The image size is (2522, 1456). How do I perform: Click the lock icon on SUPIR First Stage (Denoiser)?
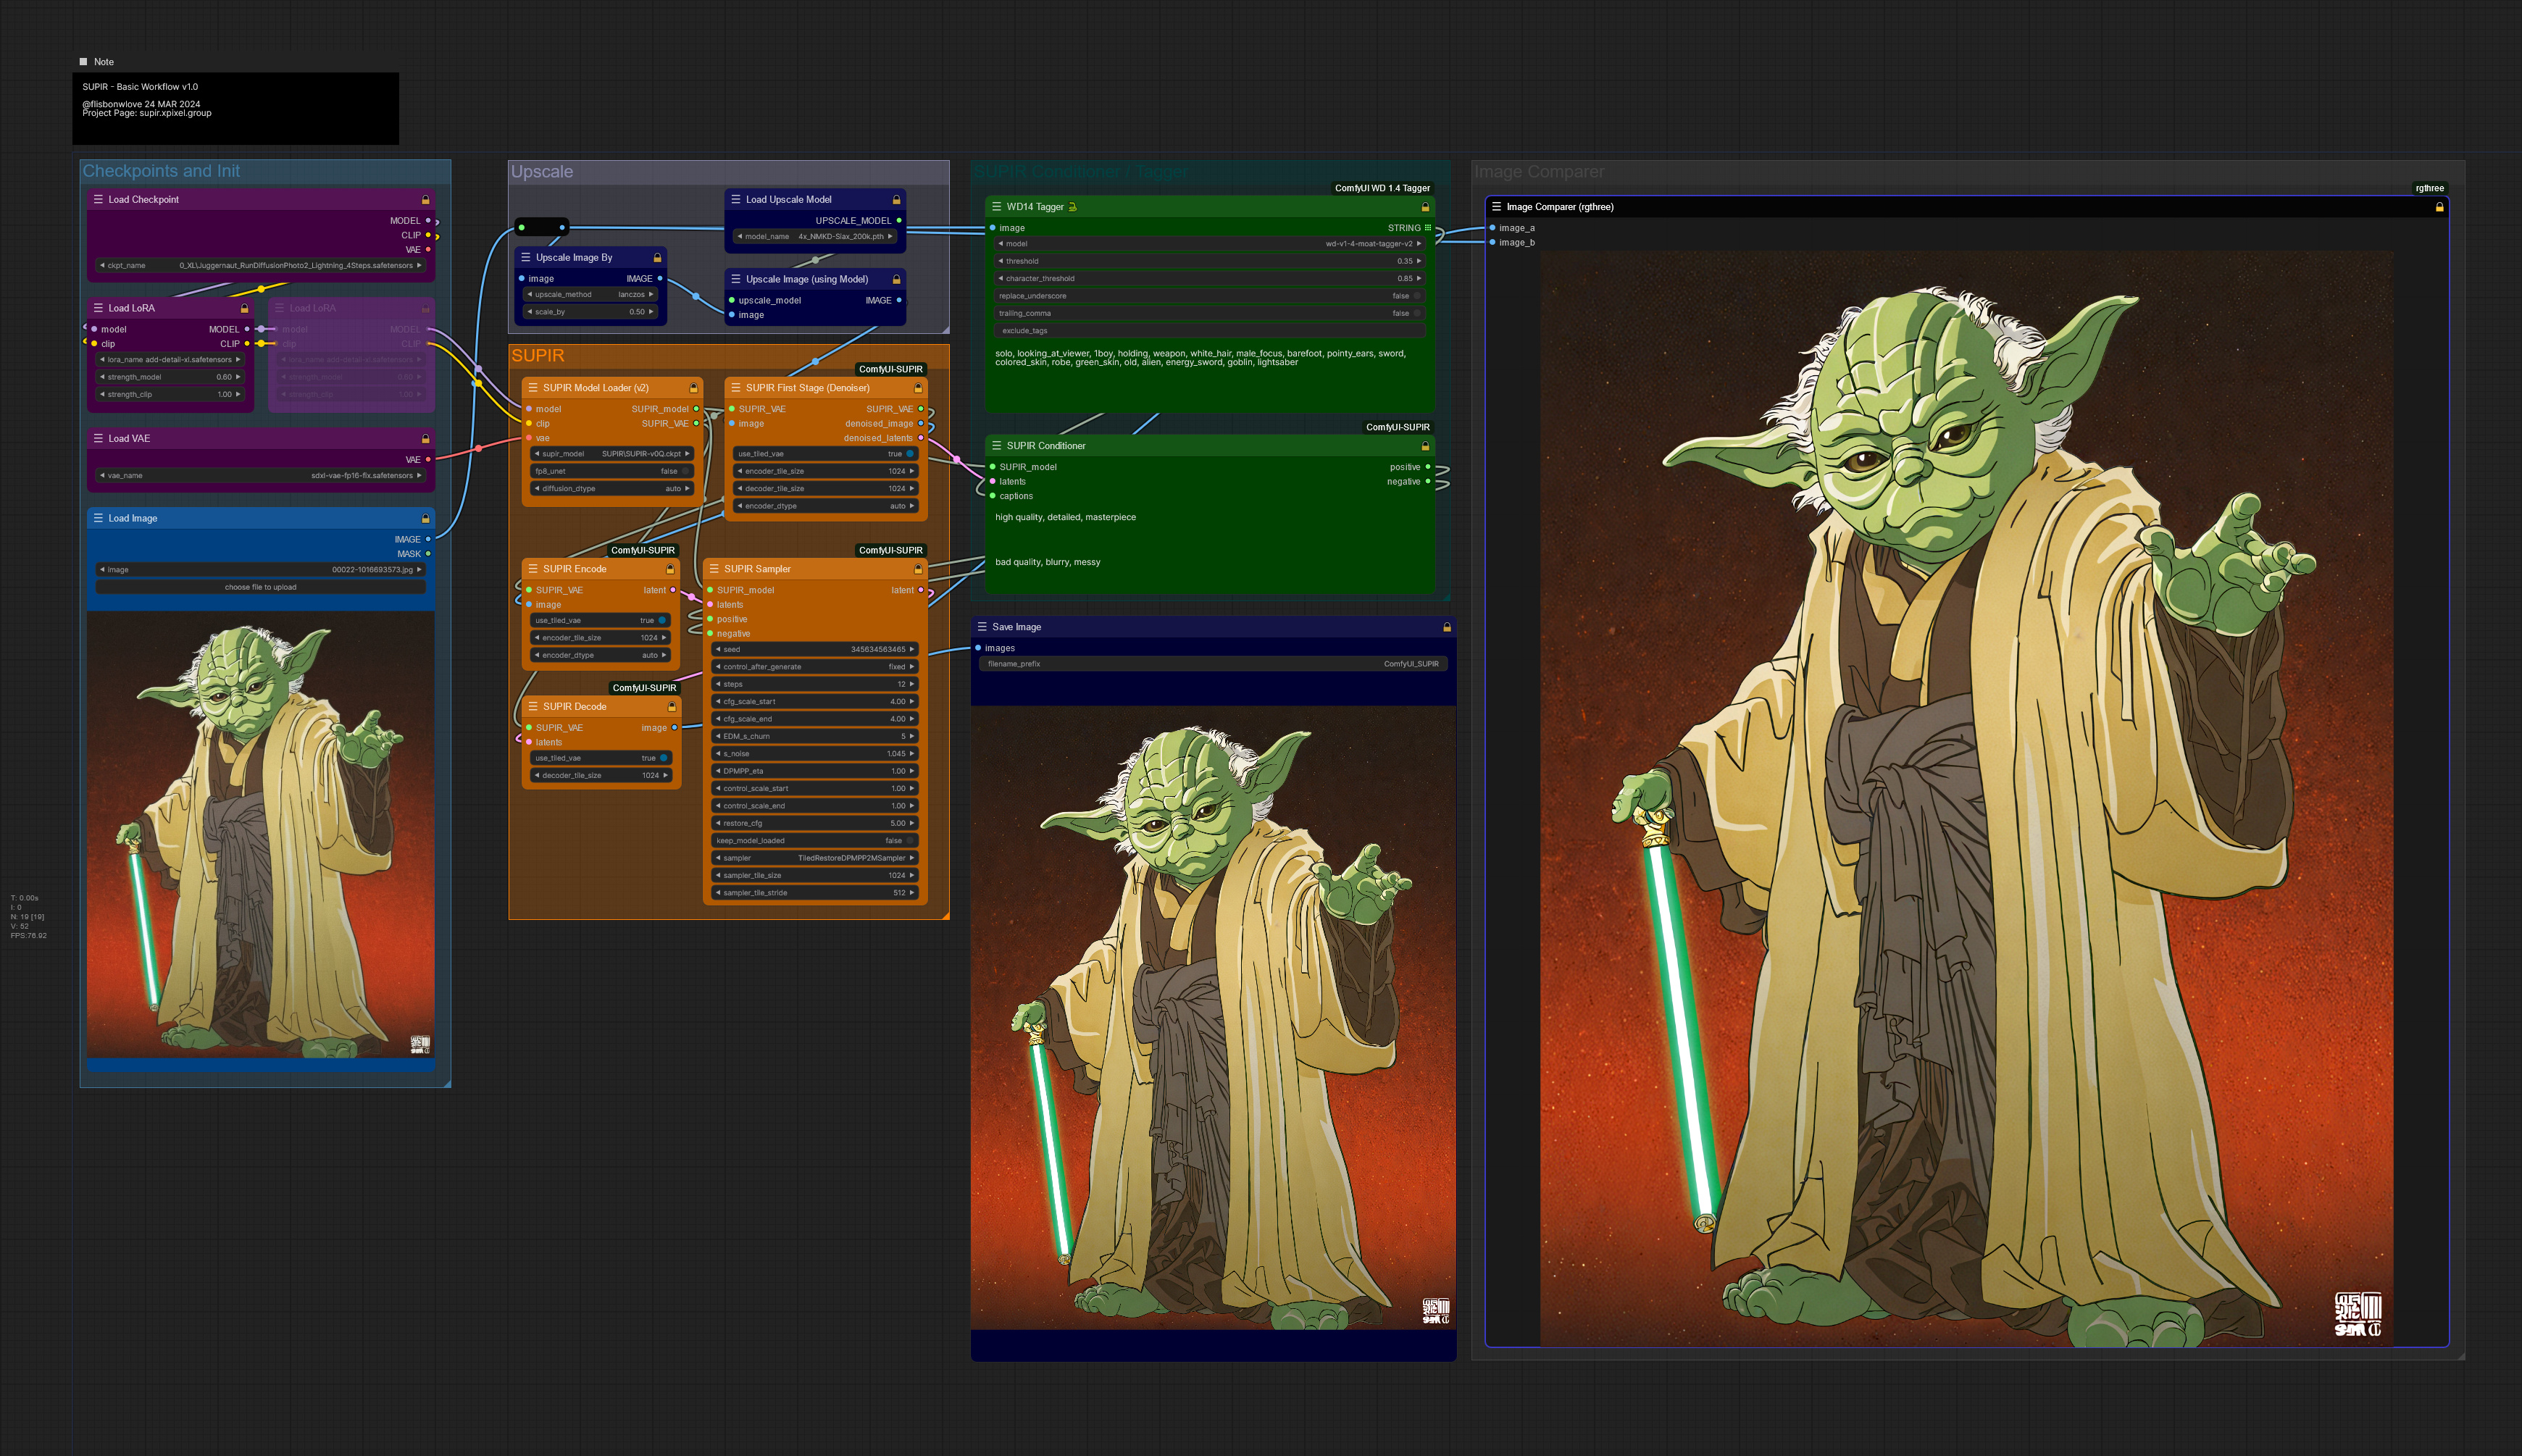pos(918,388)
